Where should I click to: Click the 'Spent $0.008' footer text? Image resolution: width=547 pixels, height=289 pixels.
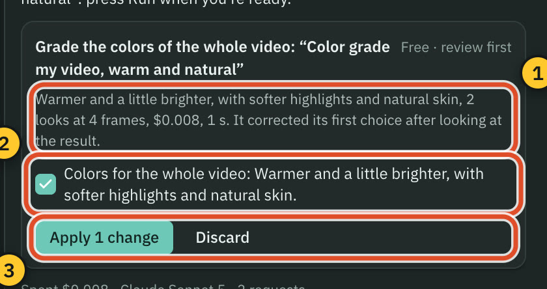click(x=64, y=286)
